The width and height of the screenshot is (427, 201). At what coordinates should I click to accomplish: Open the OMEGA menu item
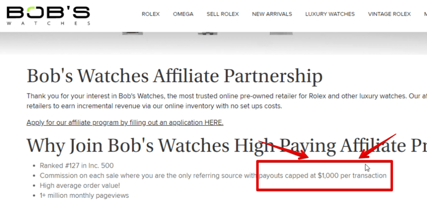point(183,14)
